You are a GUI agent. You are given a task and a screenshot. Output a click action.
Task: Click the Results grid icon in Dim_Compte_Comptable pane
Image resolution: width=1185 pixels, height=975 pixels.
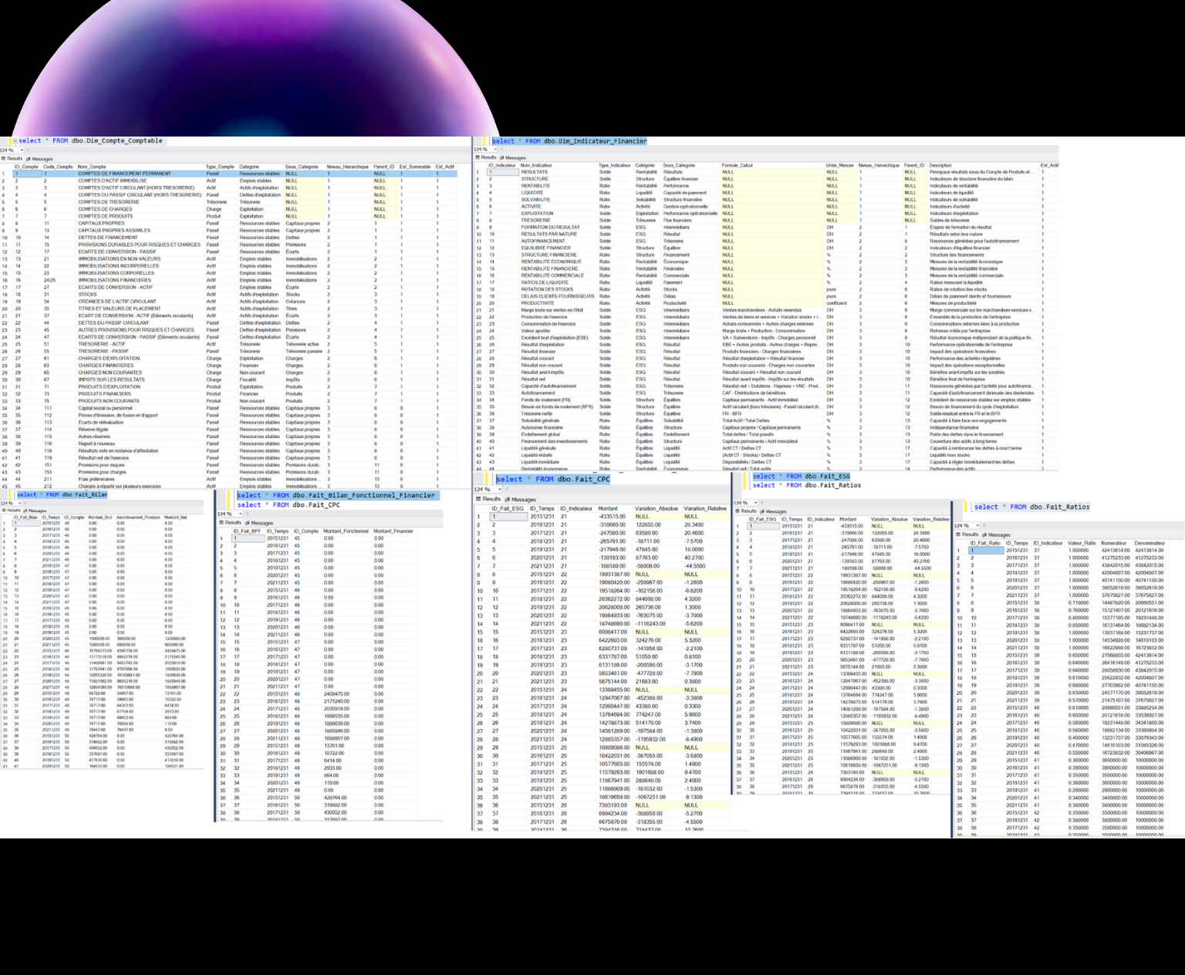pyautogui.click(x=4, y=159)
